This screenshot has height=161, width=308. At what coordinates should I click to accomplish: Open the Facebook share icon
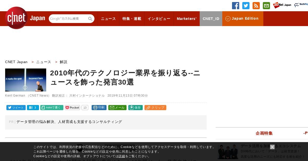click(x=236, y=6)
